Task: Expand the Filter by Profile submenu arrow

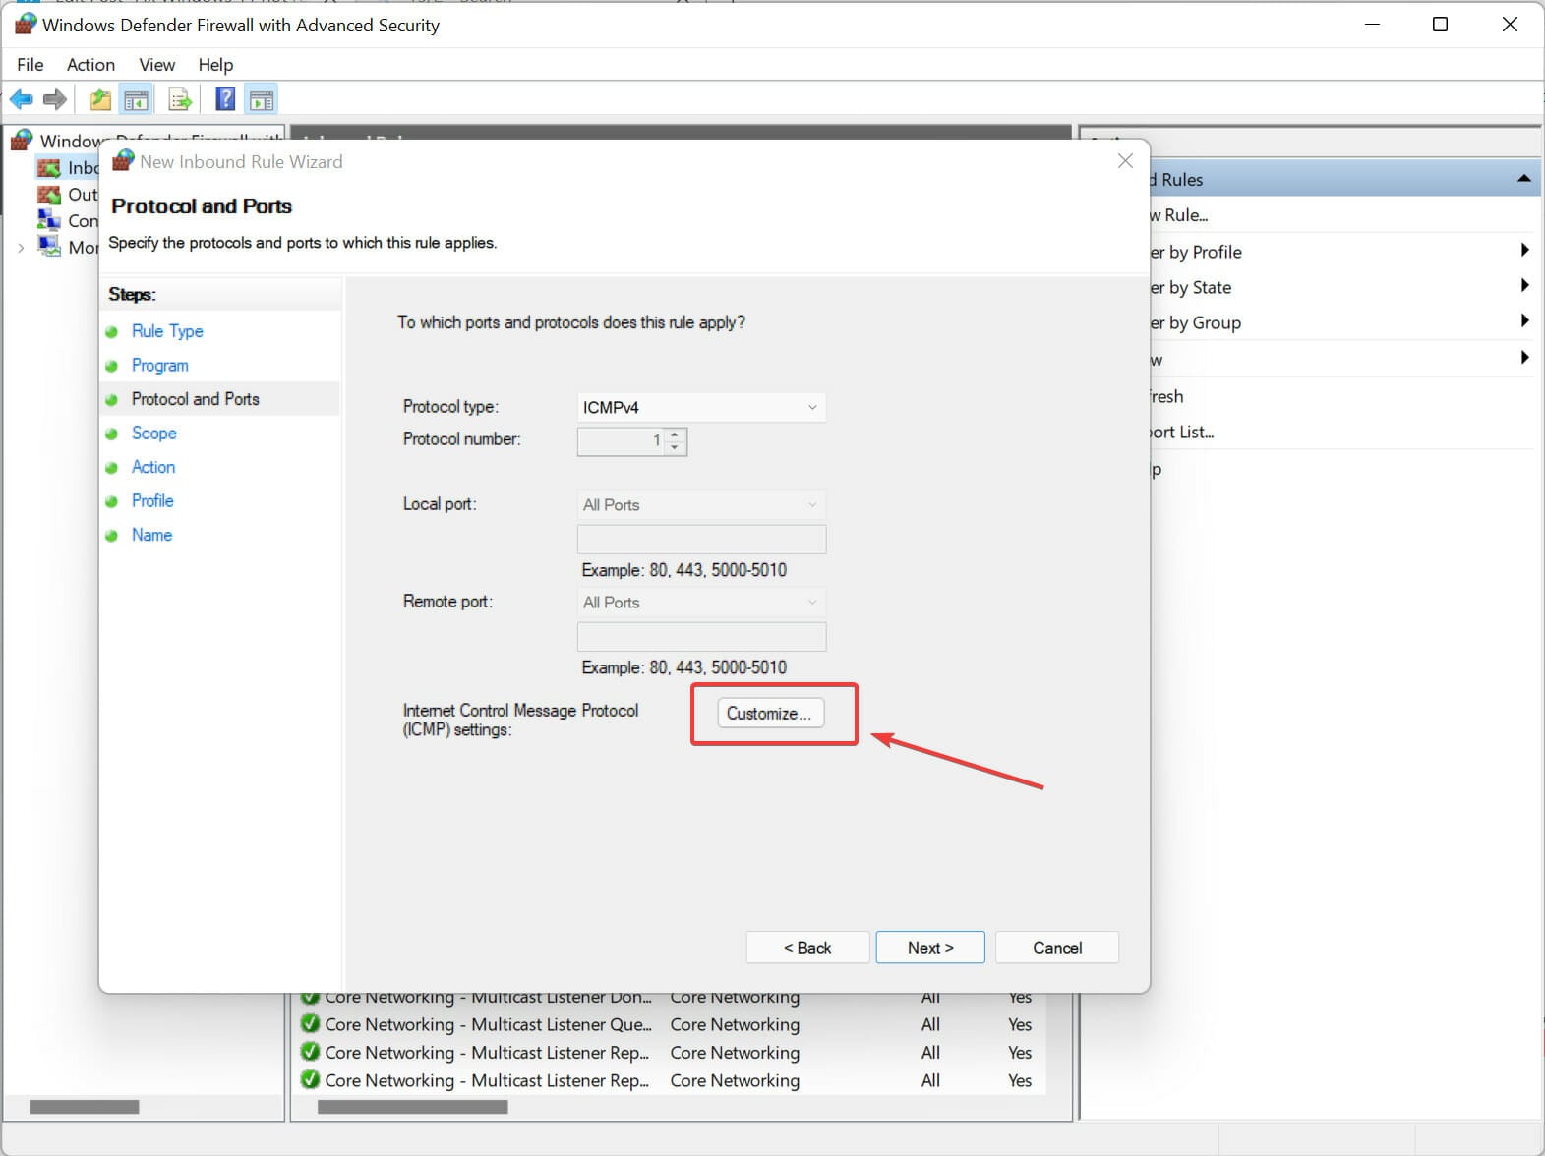Action: click(x=1523, y=251)
